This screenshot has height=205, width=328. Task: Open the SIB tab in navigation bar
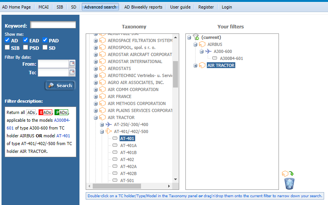(x=60, y=7)
